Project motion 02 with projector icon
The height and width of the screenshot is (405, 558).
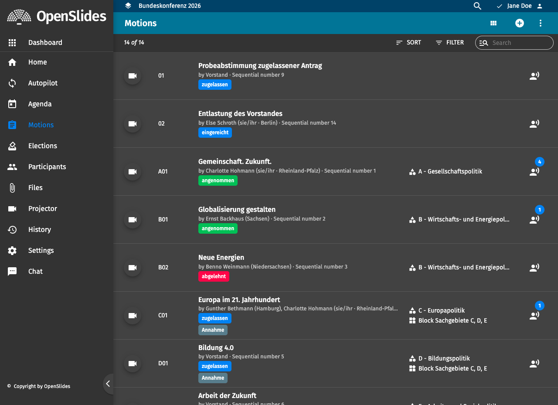click(133, 124)
